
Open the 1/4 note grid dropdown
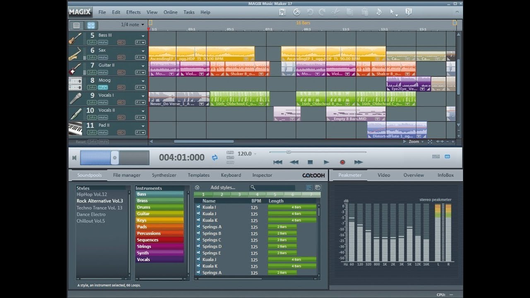coord(132,25)
